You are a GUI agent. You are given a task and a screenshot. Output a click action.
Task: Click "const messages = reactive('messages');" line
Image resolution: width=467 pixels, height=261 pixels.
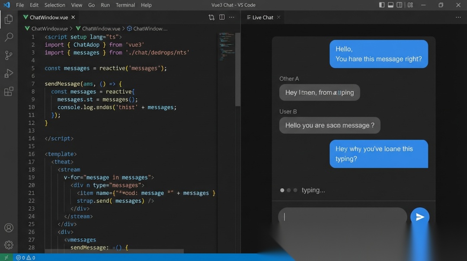coord(106,68)
